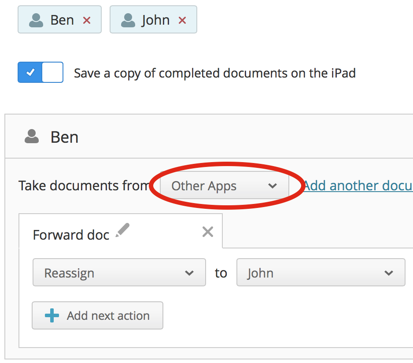Toggle the save copy on iPad switch
Image resolution: width=413 pixels, height=363 pixels.
tap(41, 73)
